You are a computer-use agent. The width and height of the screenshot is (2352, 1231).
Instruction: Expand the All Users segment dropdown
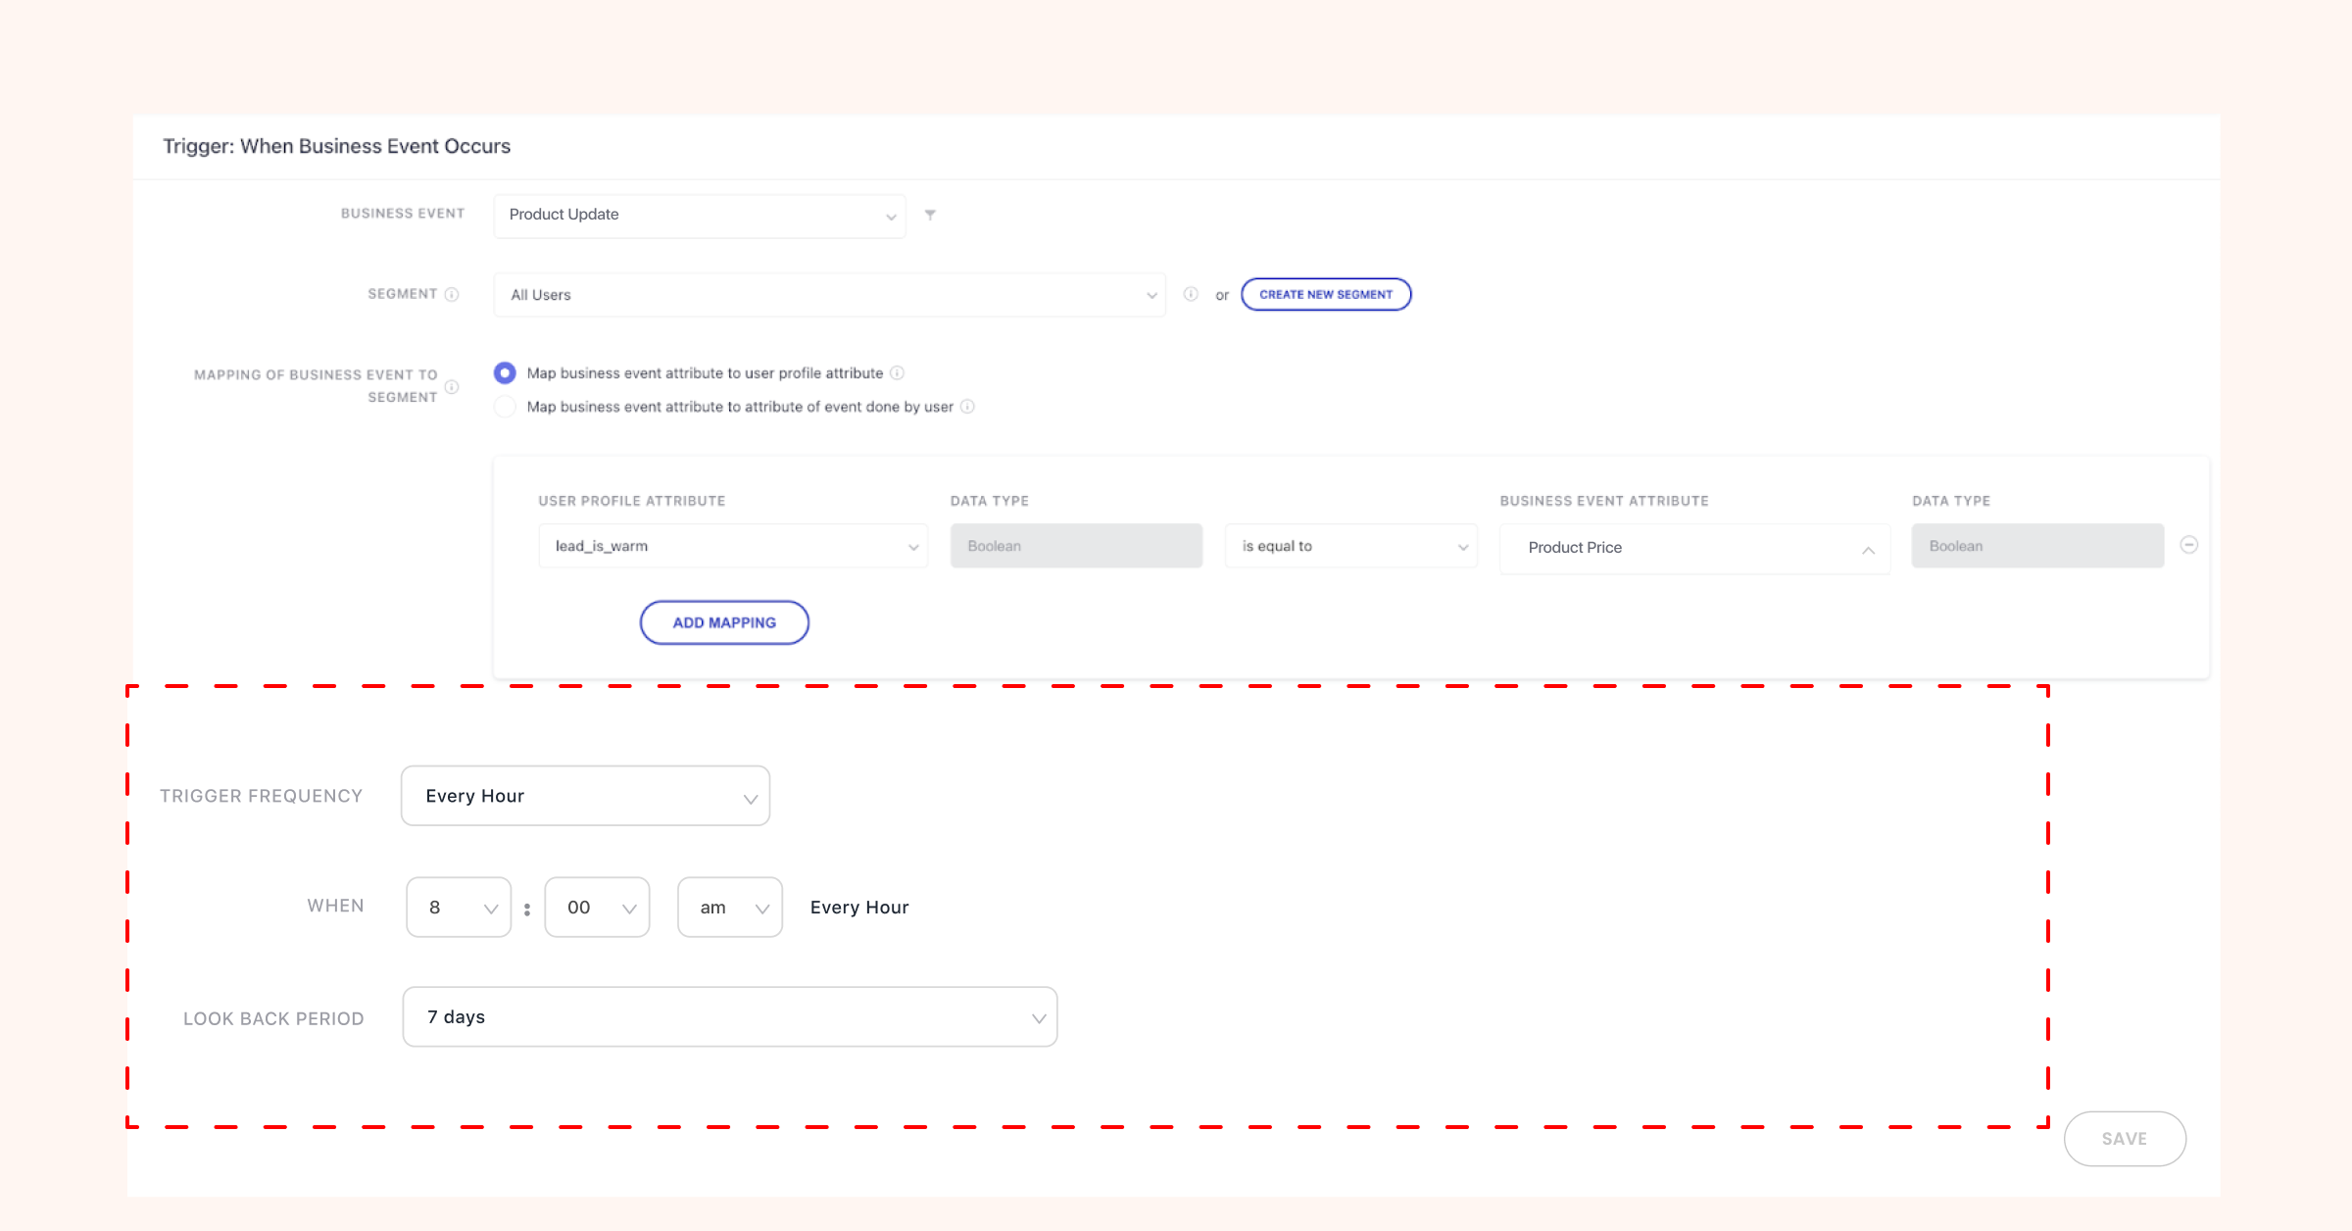(829, 295)
